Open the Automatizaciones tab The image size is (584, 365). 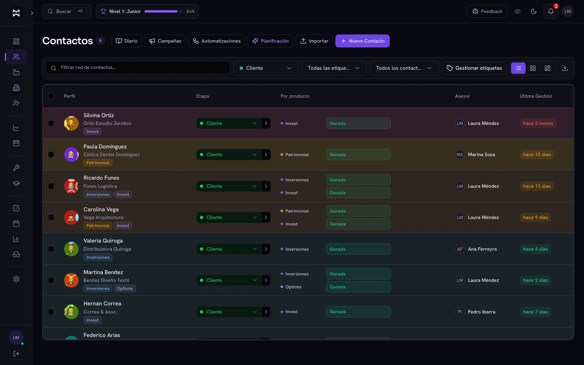217,41
